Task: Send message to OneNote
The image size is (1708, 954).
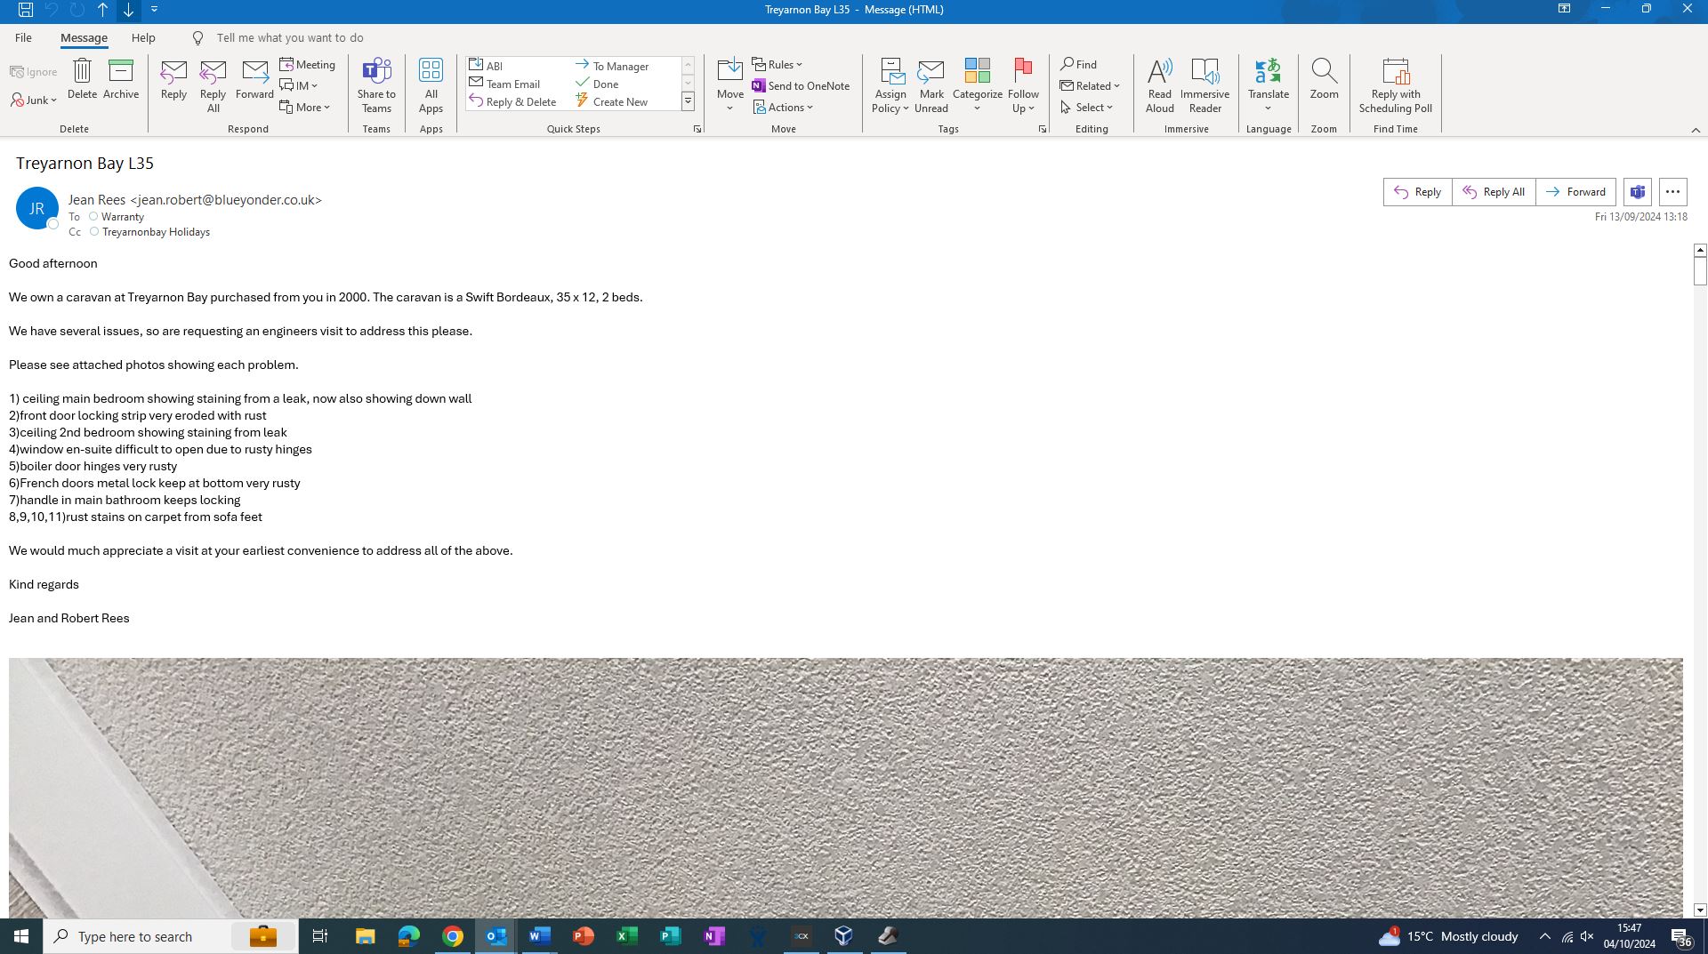Action: pyautogui.click(x=801, y=86)
